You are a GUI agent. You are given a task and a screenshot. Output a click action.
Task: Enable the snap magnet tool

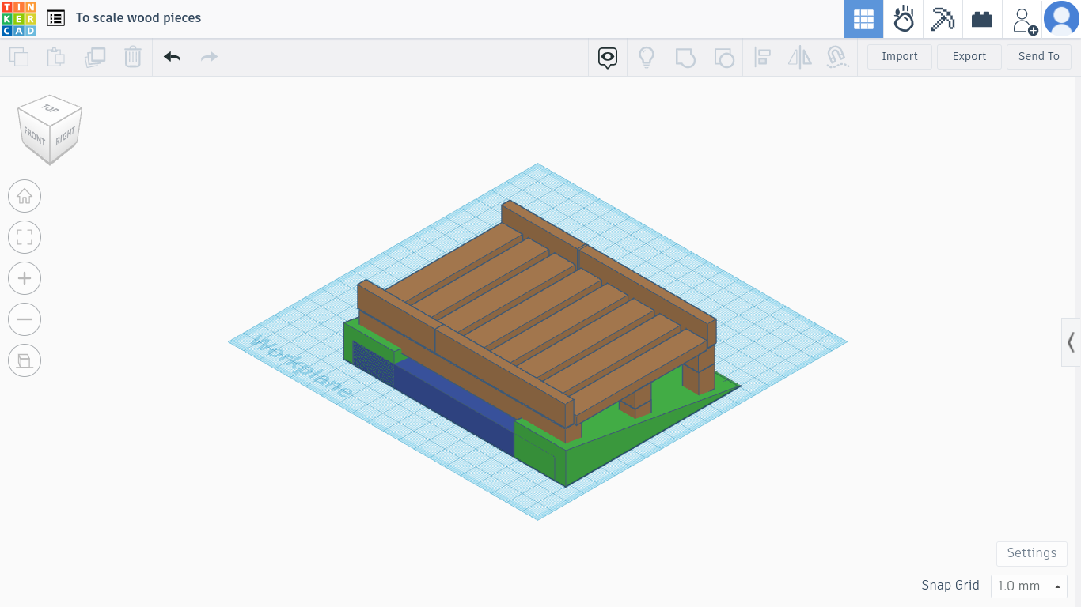(x=837, y=57)
